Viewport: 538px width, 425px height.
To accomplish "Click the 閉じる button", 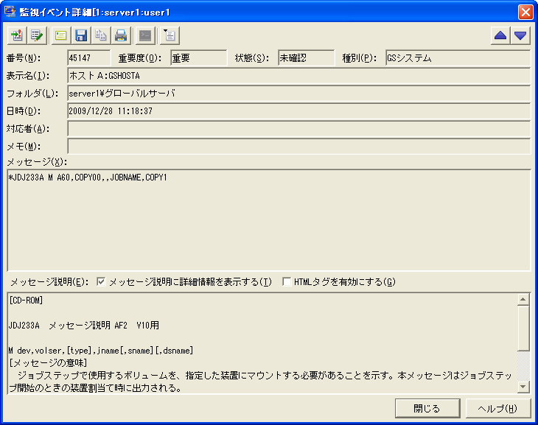I will pos(427,408).
